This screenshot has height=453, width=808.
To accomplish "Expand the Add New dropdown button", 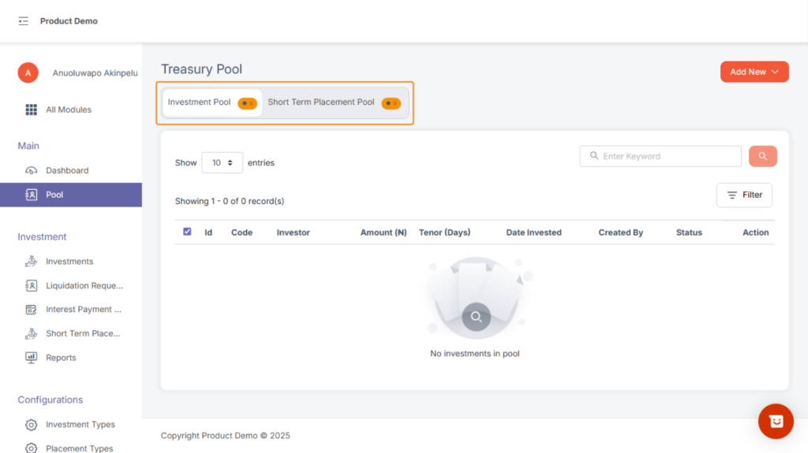I will tap(754, 72).
